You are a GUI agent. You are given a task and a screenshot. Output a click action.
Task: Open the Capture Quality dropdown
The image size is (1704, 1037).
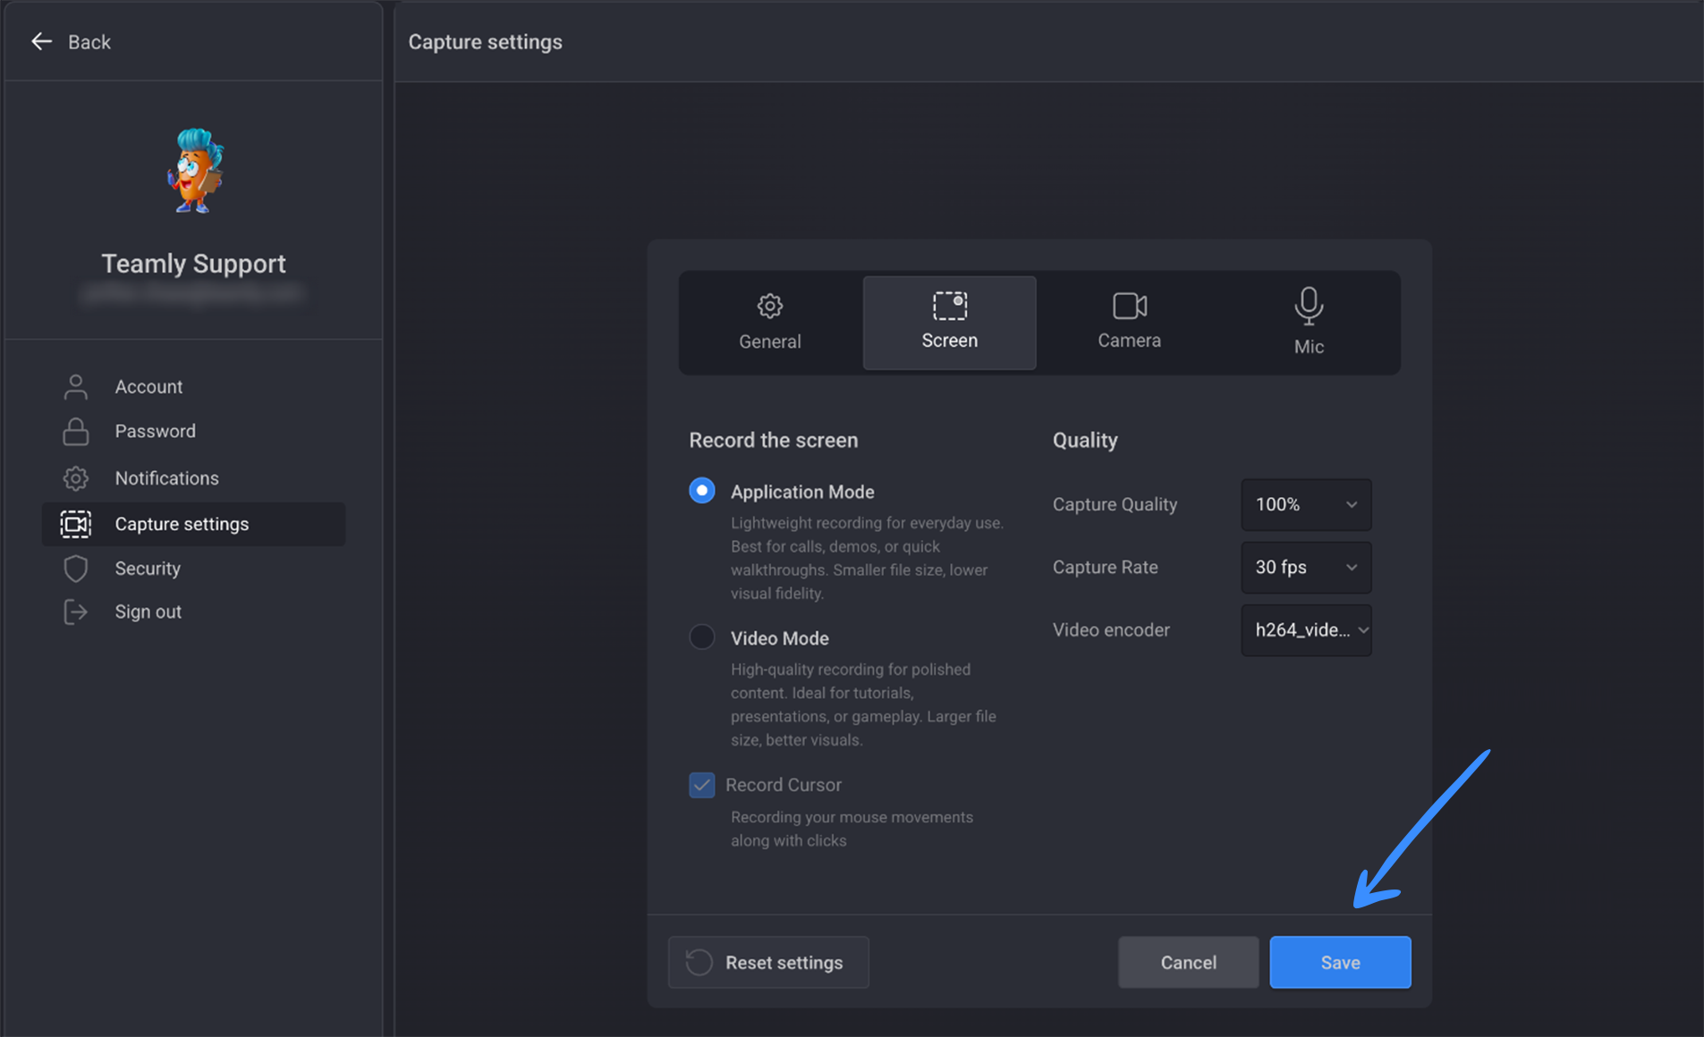pos(1306,504)
